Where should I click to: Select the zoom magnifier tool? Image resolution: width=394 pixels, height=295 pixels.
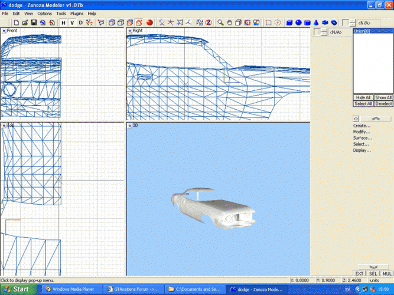tap(220, 22)
